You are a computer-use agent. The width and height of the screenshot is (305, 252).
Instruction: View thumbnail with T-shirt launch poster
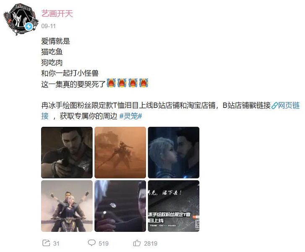pyautogui.click(x=174, y=206)
